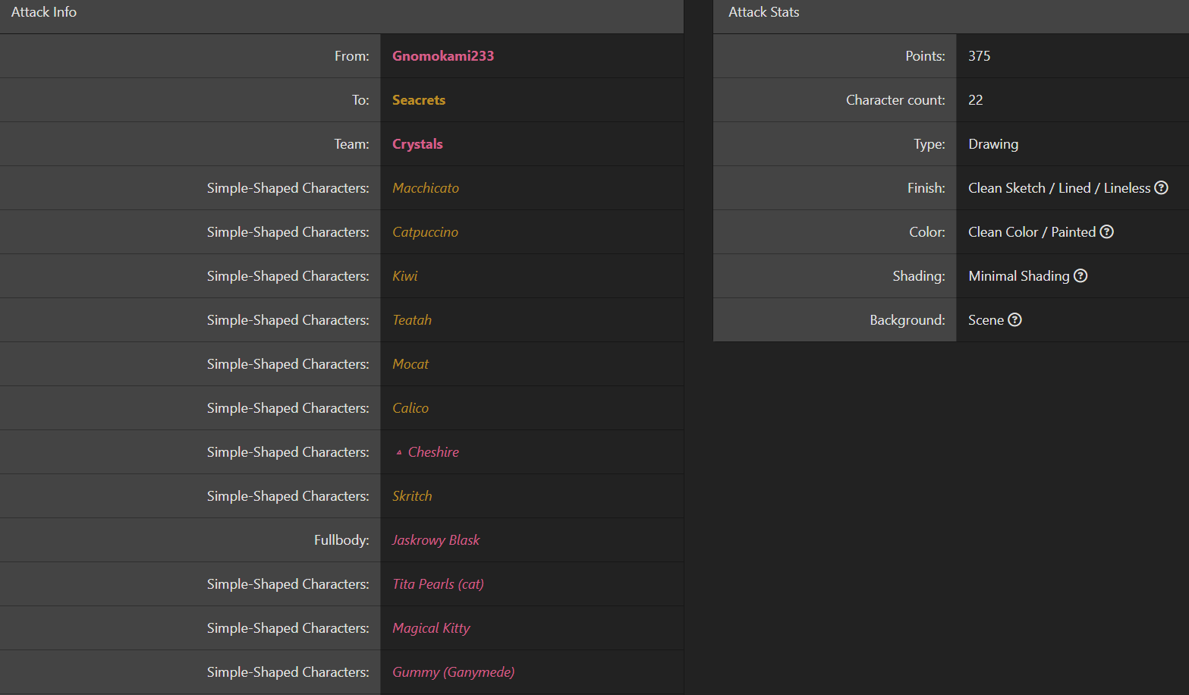Open the Kiwi character link

[x=404, y=276]
